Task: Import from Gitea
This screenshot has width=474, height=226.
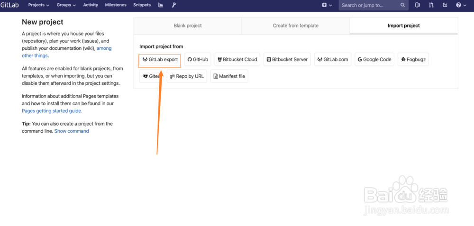Action: coord(151,76)
